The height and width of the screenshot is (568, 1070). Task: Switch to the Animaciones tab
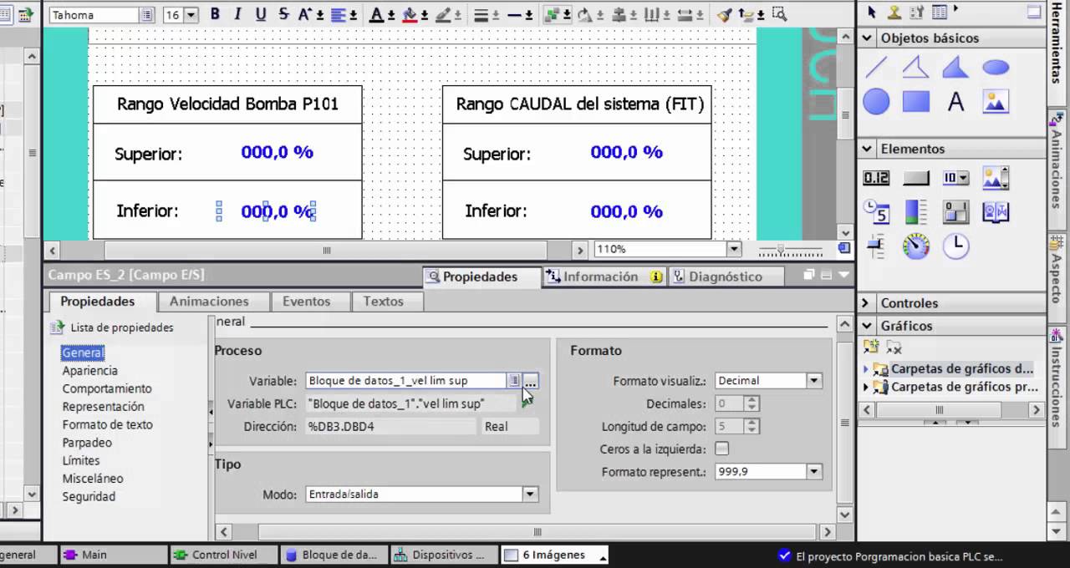pyautogui.click(x=209, y=302)
